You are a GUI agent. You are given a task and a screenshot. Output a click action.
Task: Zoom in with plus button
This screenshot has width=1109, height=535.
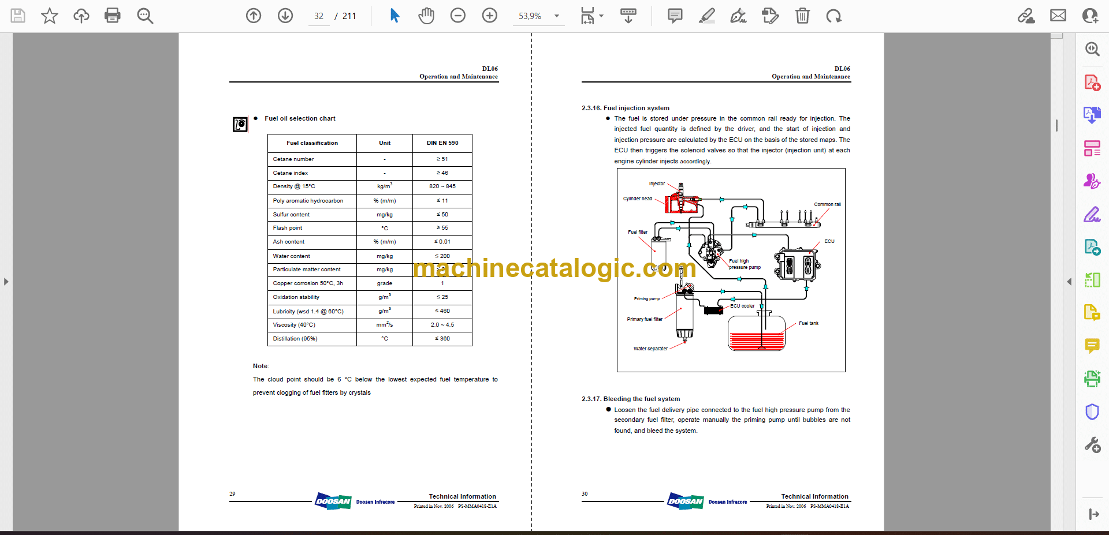pos(490,16)
